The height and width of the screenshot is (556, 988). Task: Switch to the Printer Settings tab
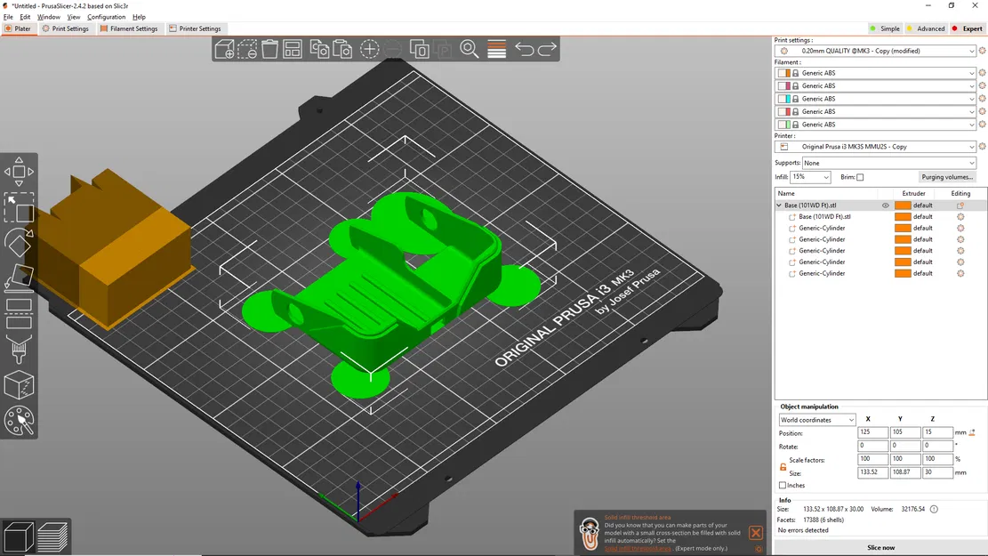(195, 28)
